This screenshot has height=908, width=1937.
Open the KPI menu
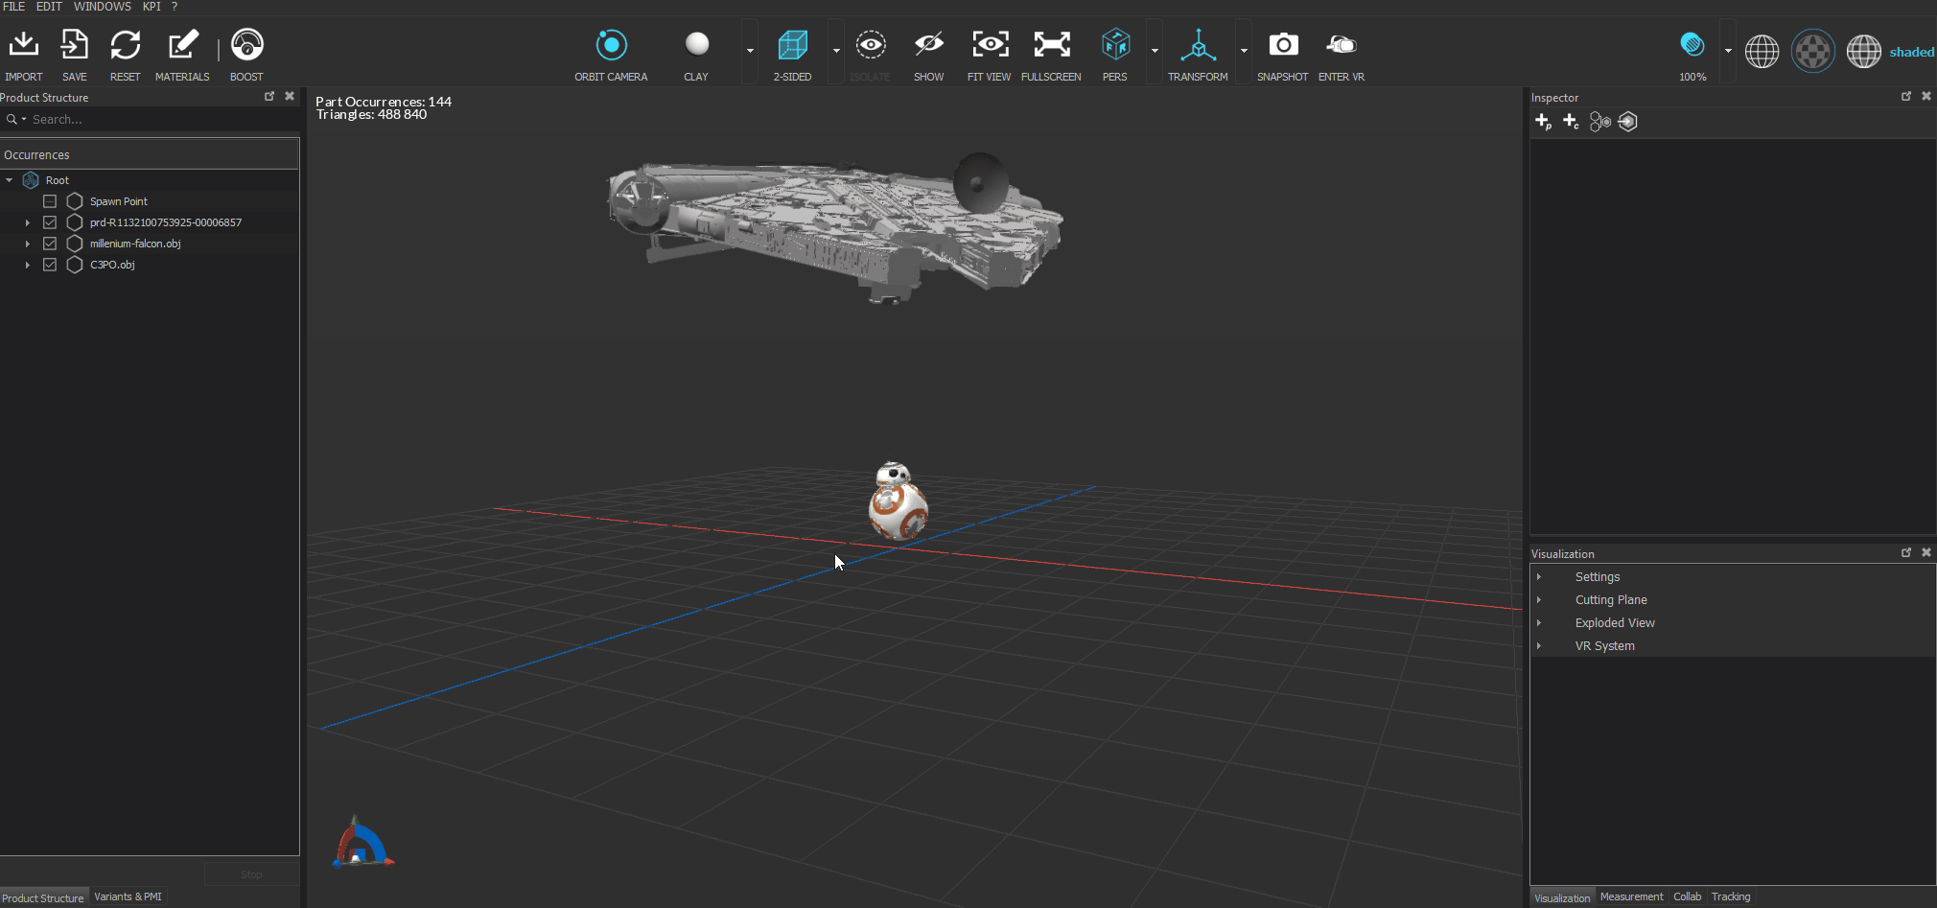152,7
